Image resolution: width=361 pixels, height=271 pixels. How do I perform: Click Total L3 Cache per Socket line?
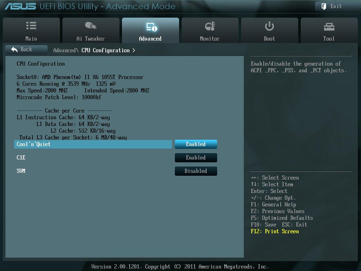[x=73, y=138]
